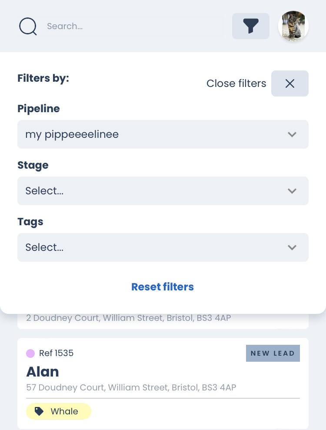Click the Ref 1535 reference label
Viewport: 326px width, 430px height.
[x=56, y=353]
